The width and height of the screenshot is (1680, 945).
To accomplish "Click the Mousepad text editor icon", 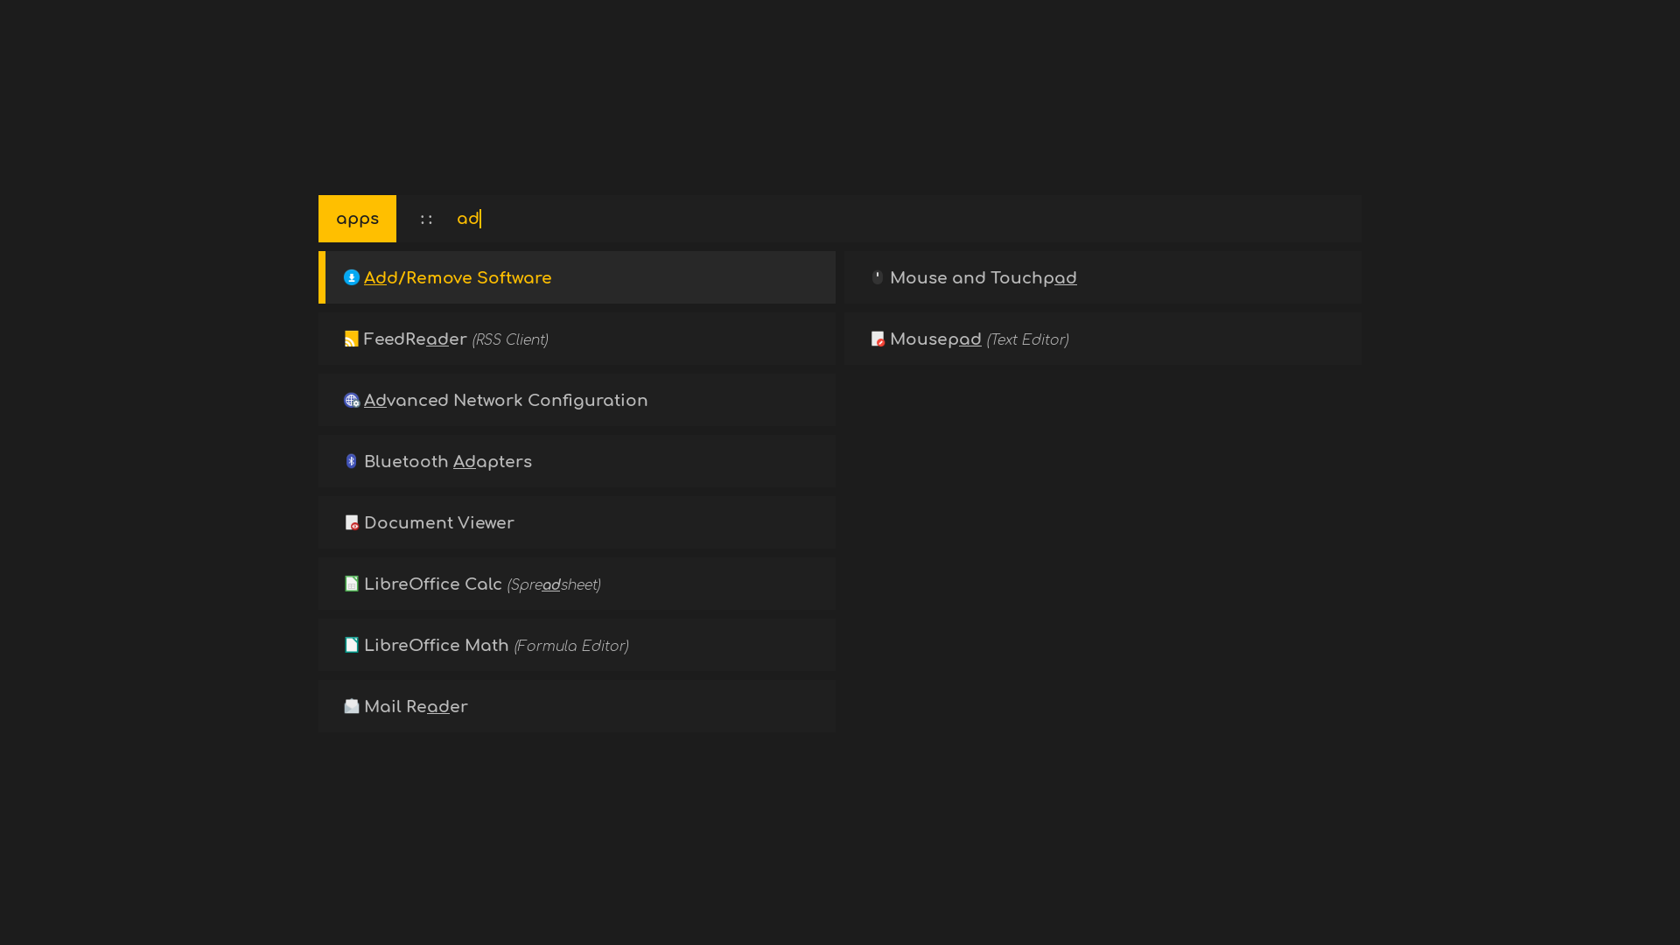I will tap(878, 339).
